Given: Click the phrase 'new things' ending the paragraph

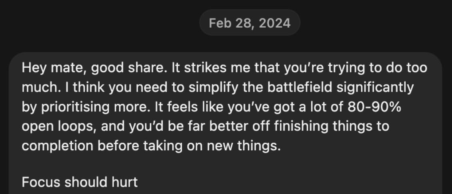Looking at the screenshot, I should (244, 146).
